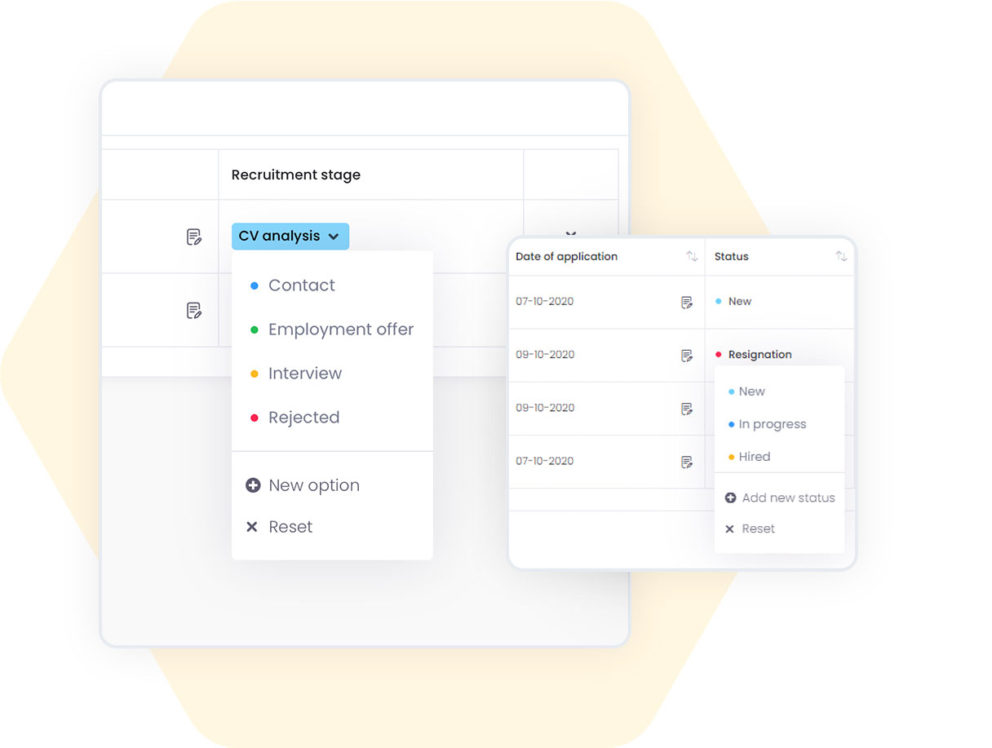Click Recruitment stage column header
This screenshot has width=992, height=748.
296,175
